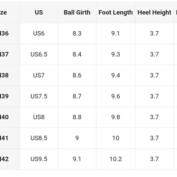
Task: Click the size 42 row header
Action: pos(10,159)
